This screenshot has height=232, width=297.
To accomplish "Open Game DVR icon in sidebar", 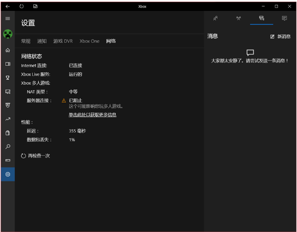I will click(8, 92).
